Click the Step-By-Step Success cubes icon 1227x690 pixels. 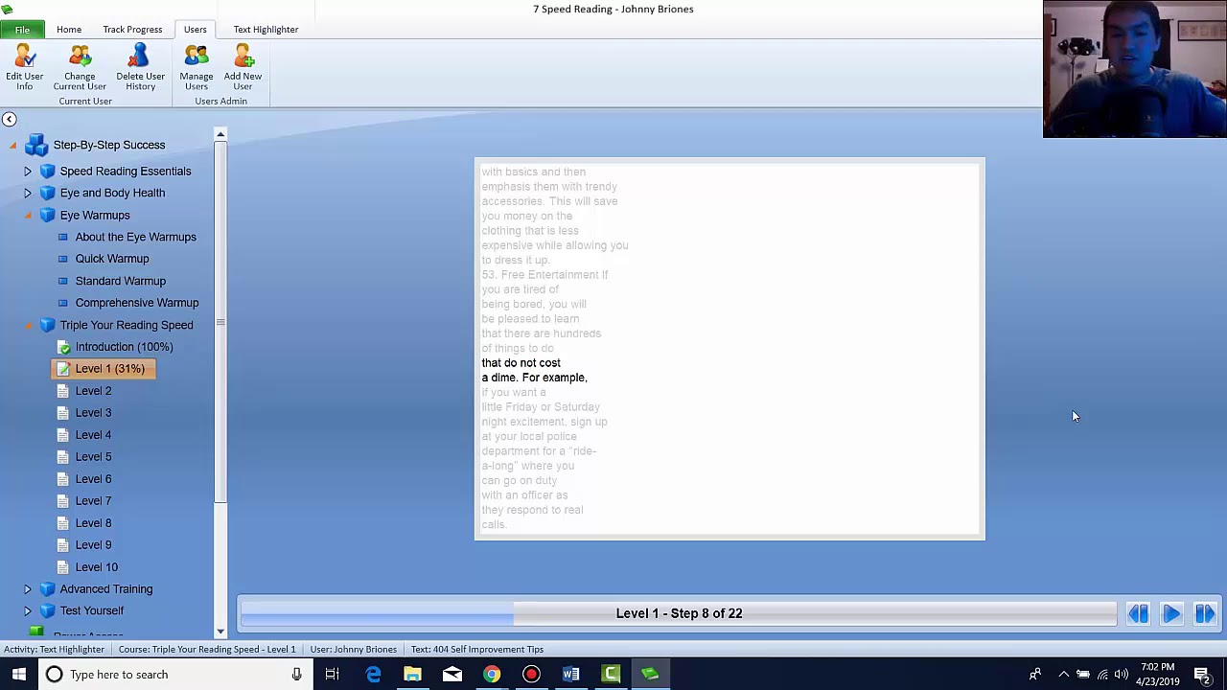[x=36, y=145]
